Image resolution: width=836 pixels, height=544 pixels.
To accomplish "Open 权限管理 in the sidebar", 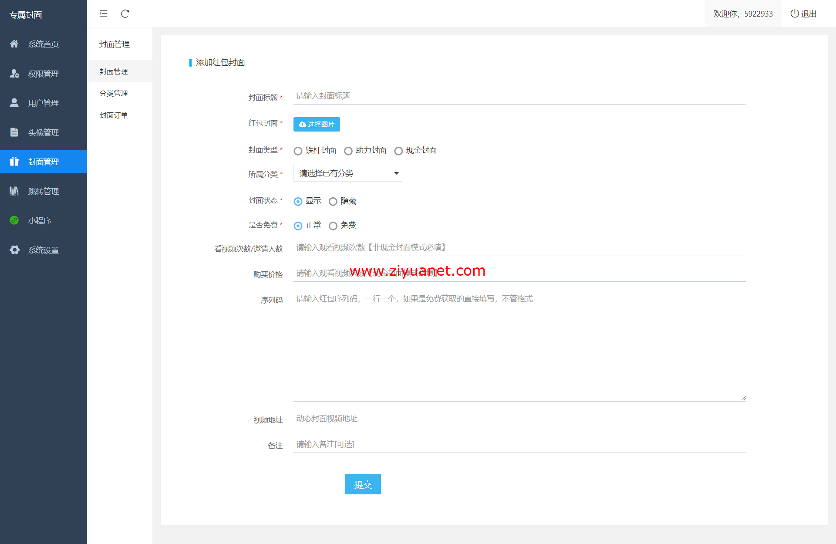I will [x=44, y=74].
